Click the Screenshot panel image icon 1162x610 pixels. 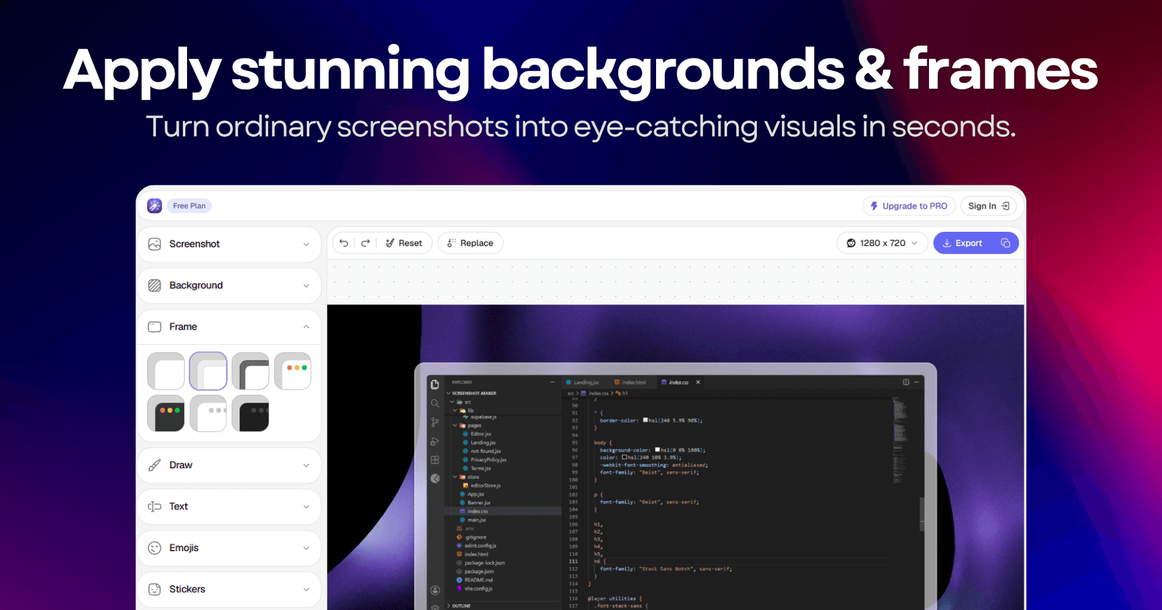pyautogui.click(x=155, y=244)
